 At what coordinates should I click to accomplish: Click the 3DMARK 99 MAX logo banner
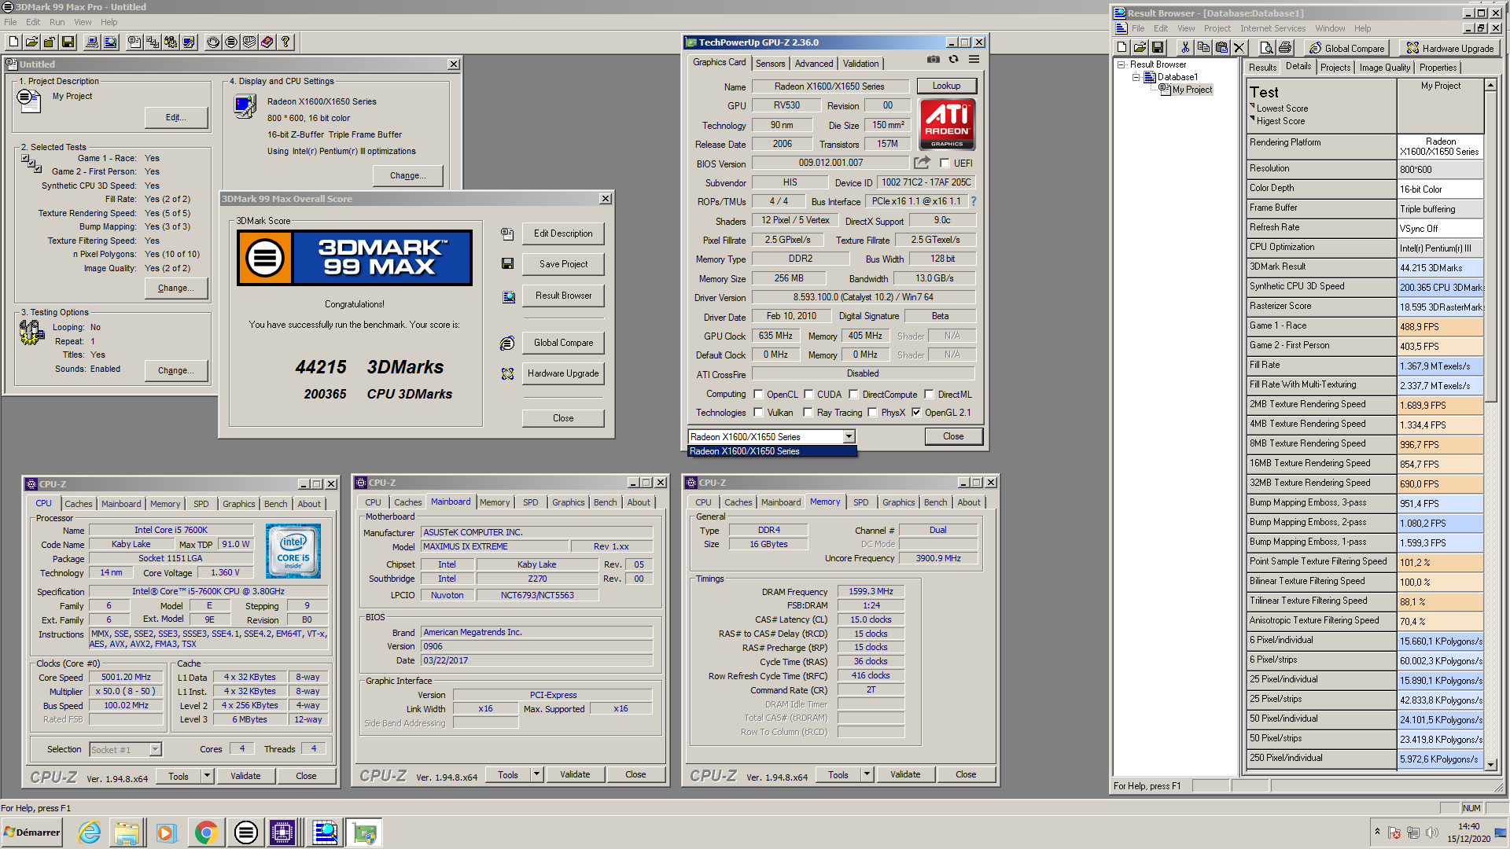point(354,258)
